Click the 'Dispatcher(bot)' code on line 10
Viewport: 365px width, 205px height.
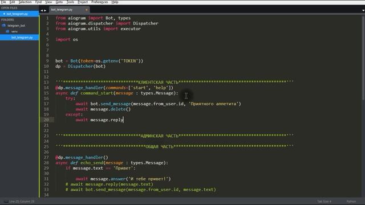pos(87,66)
